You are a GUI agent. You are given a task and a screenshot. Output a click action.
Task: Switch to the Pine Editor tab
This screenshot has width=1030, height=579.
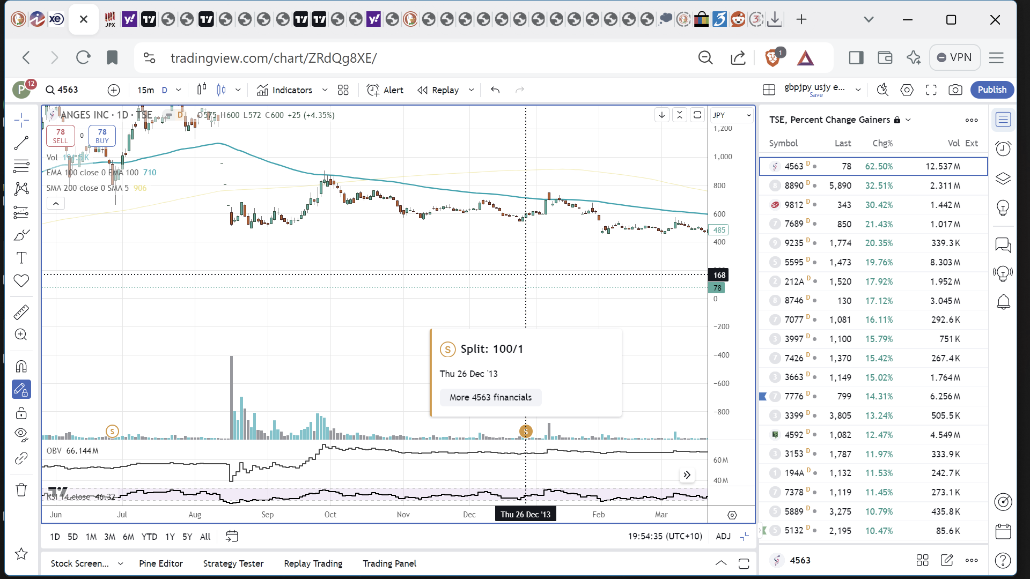tap(161, 563)
